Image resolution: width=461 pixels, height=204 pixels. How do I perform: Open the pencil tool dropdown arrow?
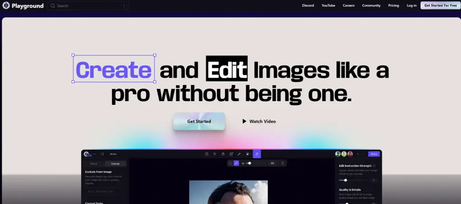pyautogui.click(x=242, y=154)
